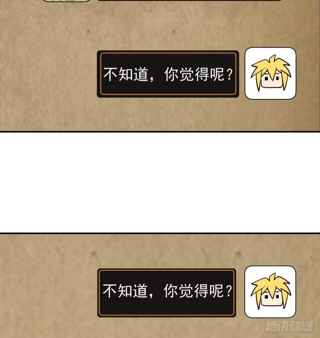The height and width of the screenshot is (338, 320).
Task: Click the cropped dark bubble at top edge
Action: pos(189,0)
